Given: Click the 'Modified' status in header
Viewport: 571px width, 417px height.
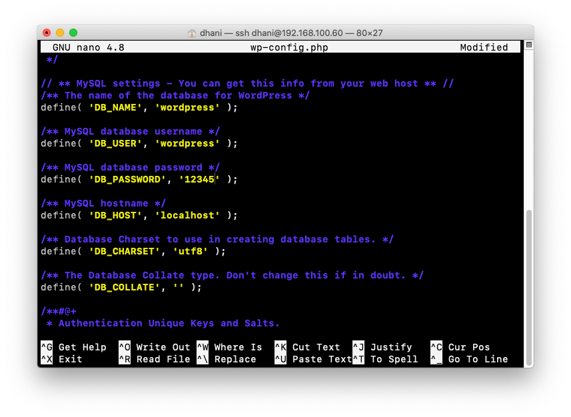Looking at the screenshot, I should point(484,47).
